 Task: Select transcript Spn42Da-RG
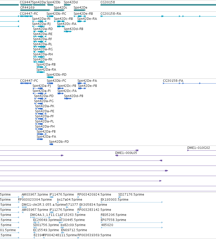43,49
